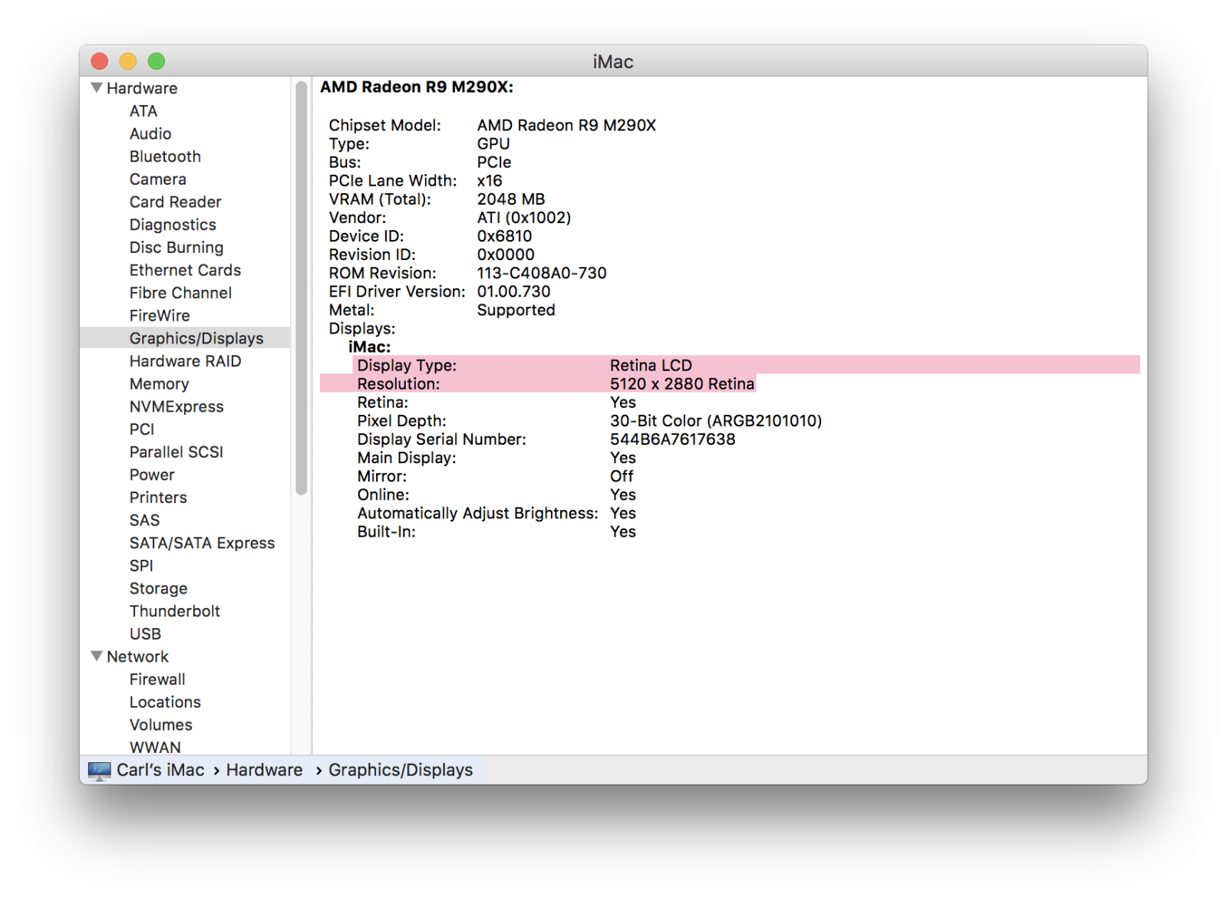Select Memory in the sidebar
The image size is (1227, 898).
tap(159, 384)
